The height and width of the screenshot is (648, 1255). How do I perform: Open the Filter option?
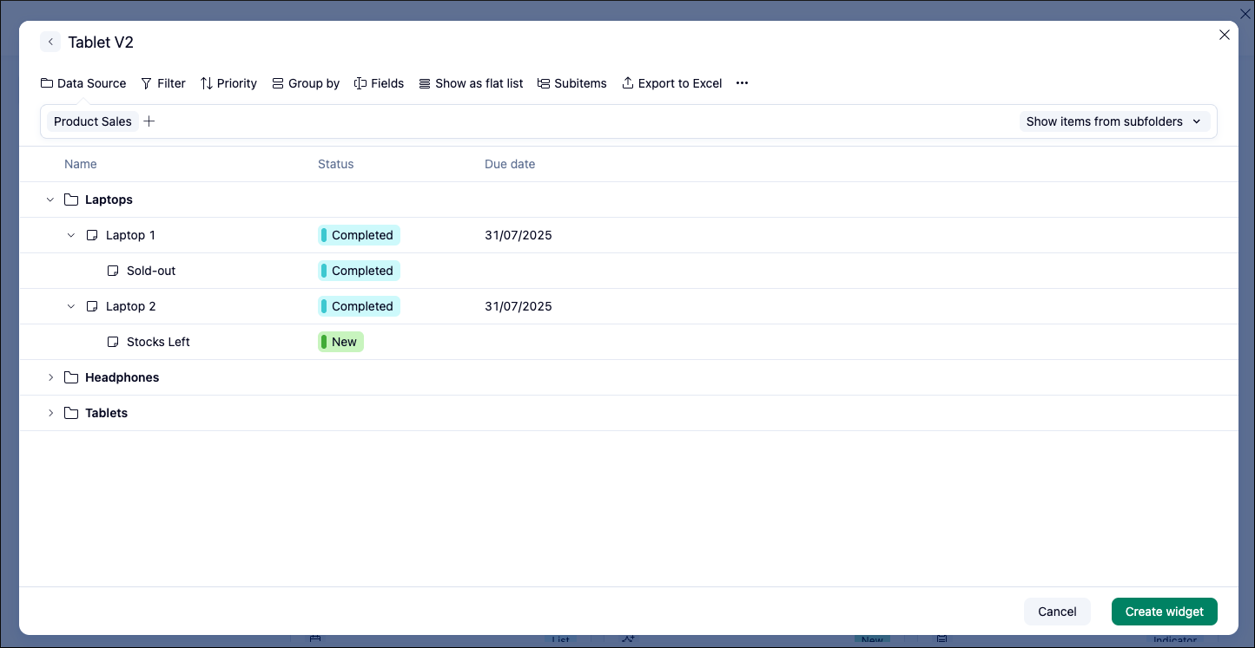click(x=163, y=83)
